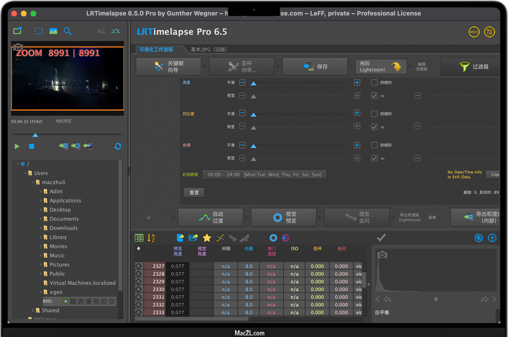Click the 重置 reset button
The height and width of the screenshot is (337, 508).
(194, 192)
